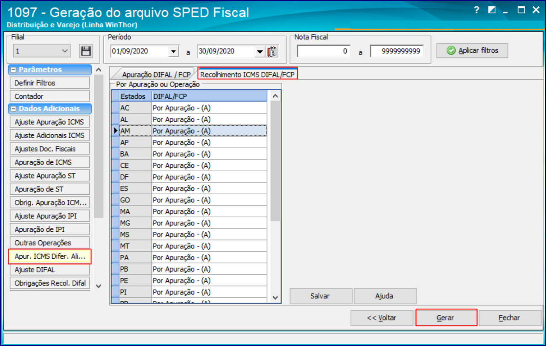Select Recolhimento ICMS DIFAL/FCP tab
This screenshot has height=346, width=546.
(x=247, y=74)
